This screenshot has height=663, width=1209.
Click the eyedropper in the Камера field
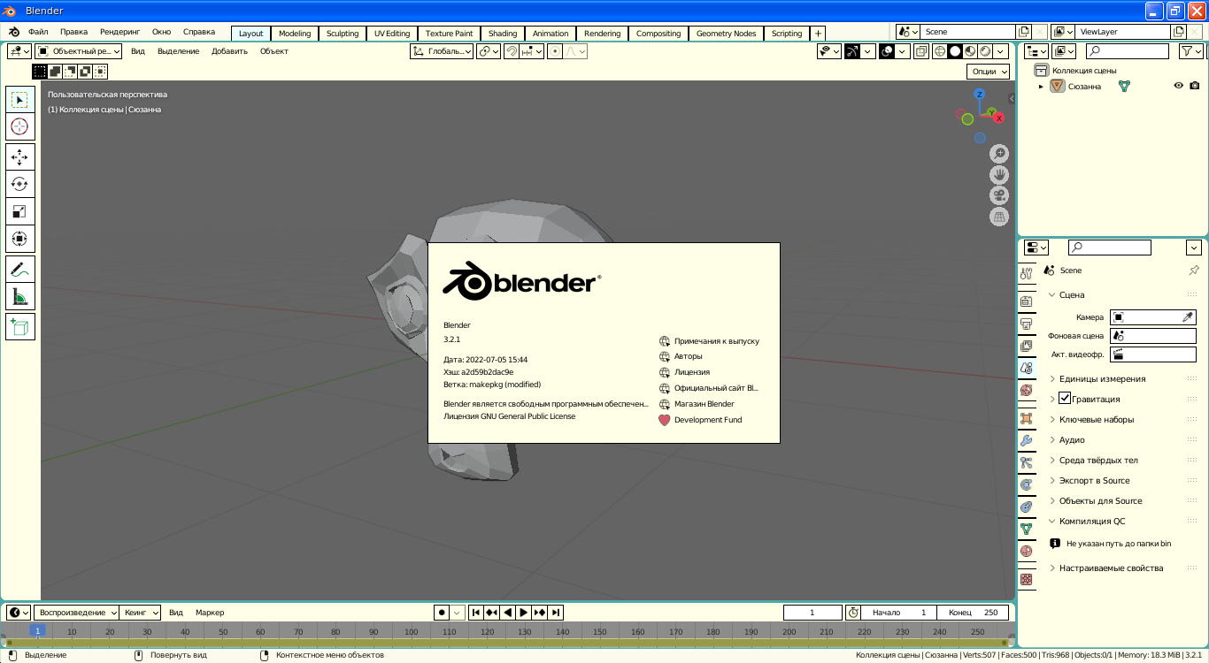click(x=1188, y=317)
